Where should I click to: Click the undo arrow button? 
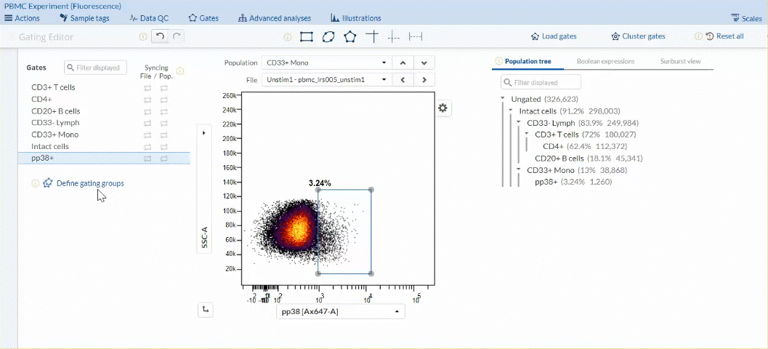[161, 36]
